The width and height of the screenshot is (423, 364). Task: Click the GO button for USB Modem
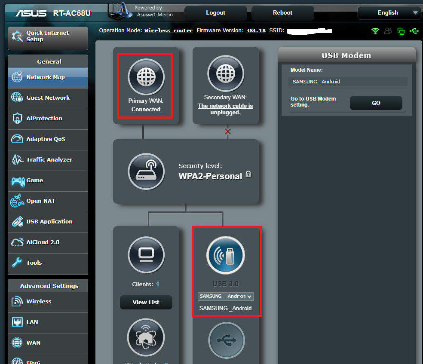pos(376,103)
